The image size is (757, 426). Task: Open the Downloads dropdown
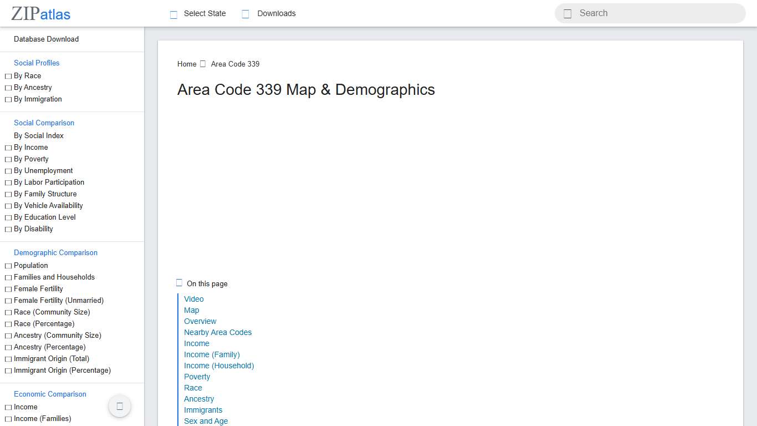tap(275, 13)
